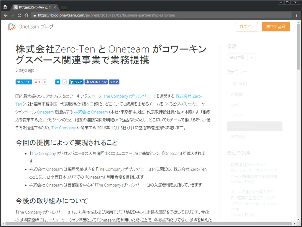This screenshot has width=302, height=227.
Task: Click the 2016年12月02日 article date
Action: pos(243,182)
